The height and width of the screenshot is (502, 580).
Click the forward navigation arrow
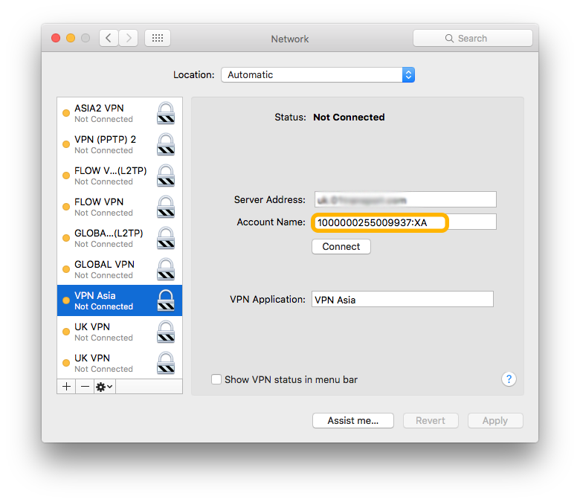[x=129, y=38]
